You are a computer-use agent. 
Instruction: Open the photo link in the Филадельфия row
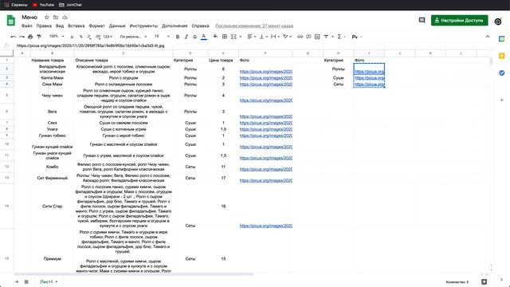[x=265, y=72]
